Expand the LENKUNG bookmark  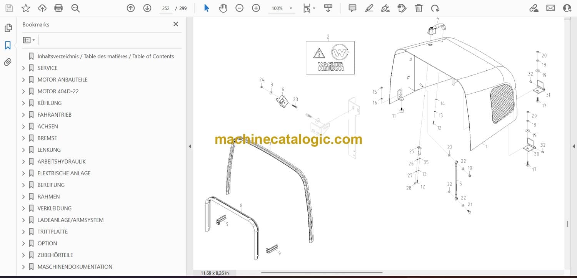pos(23,150)
